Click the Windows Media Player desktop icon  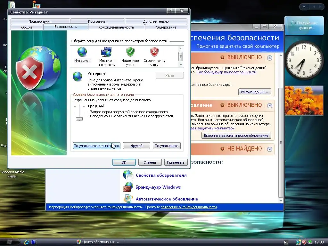click(12, 174)
